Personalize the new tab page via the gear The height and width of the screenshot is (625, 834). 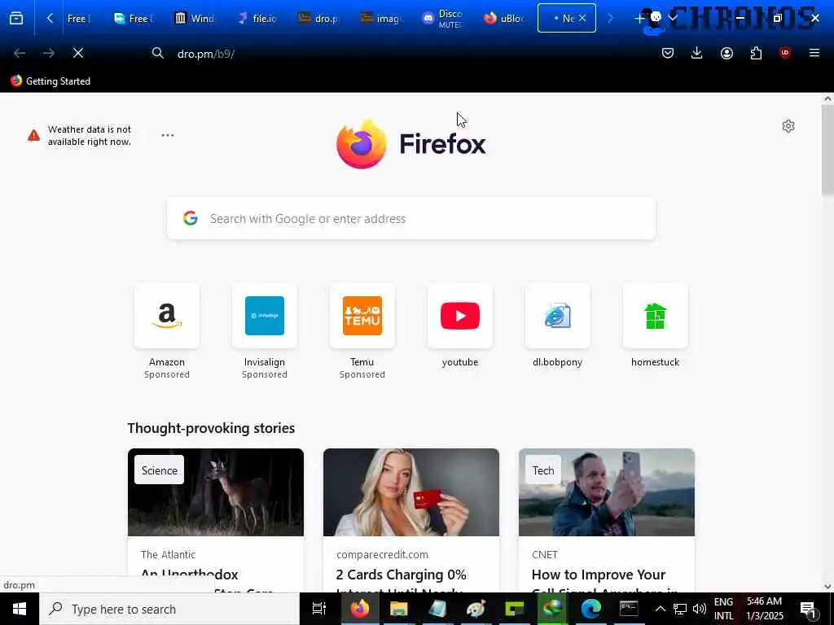click(788, 126)
